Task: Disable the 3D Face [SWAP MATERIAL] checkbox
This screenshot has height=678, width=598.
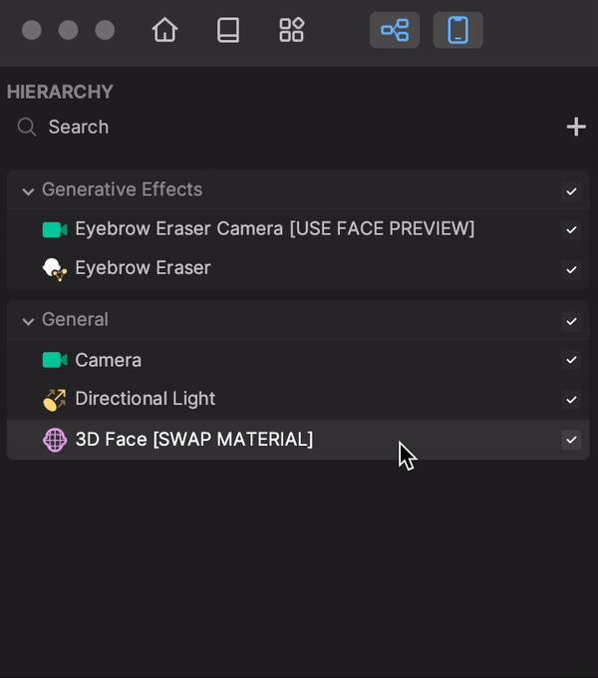Action: pyautogui.click(x=571, y=440)
